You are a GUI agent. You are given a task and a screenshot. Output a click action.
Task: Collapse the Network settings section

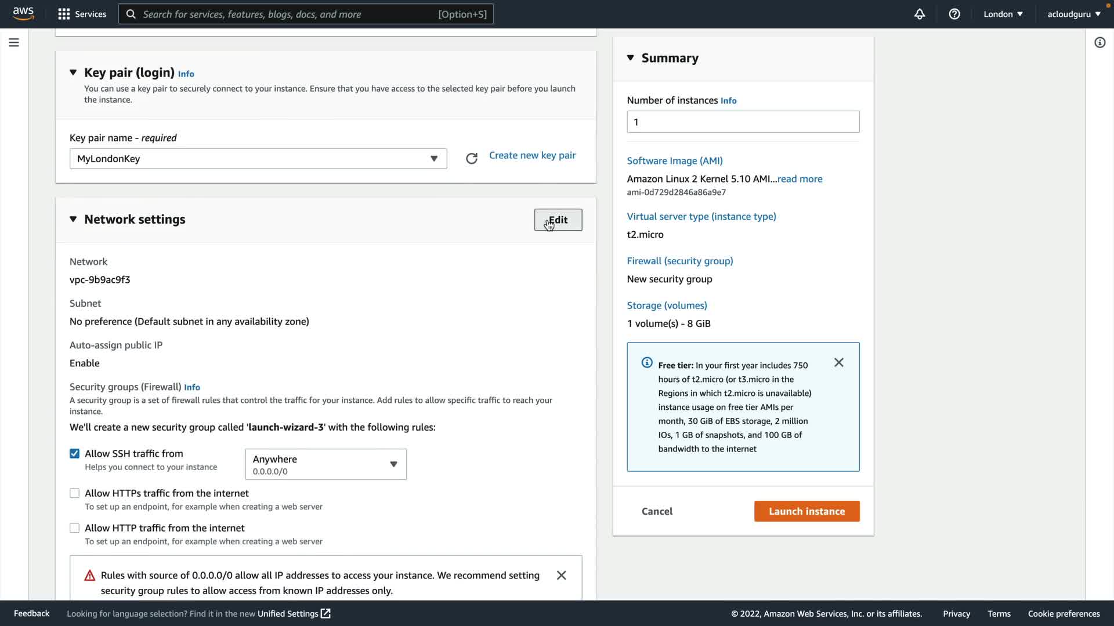coord(73,219)
